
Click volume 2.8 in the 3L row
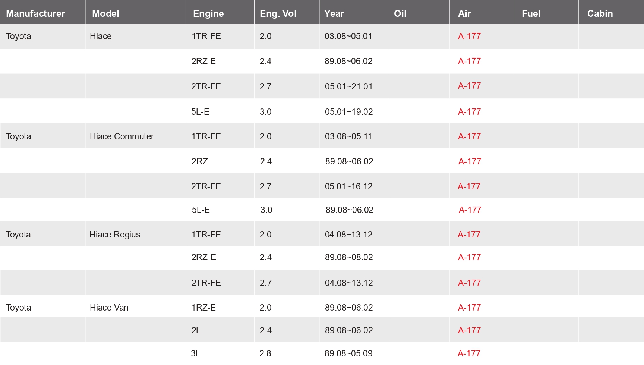(x=265, y=353)
